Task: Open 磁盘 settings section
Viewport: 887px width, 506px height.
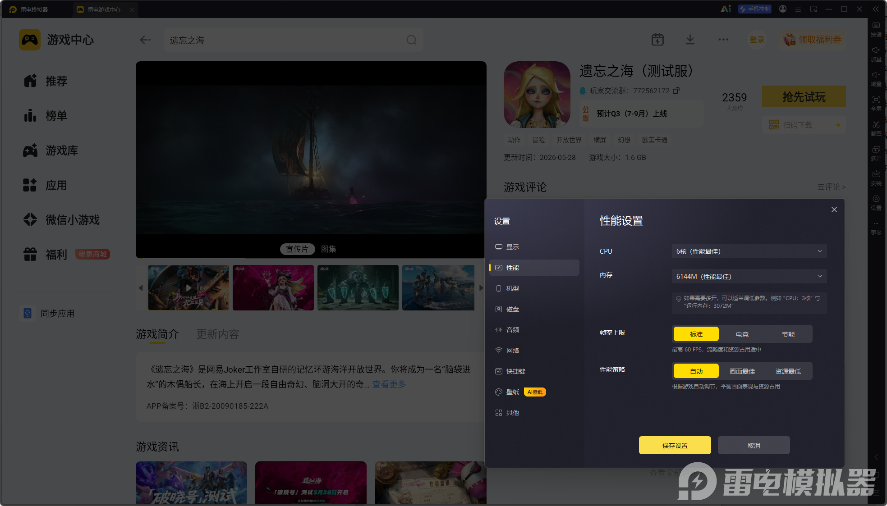Action: pos(534,309)
